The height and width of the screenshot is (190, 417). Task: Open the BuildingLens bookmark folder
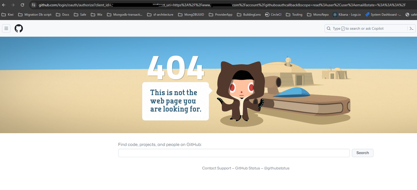coord(249,15)
